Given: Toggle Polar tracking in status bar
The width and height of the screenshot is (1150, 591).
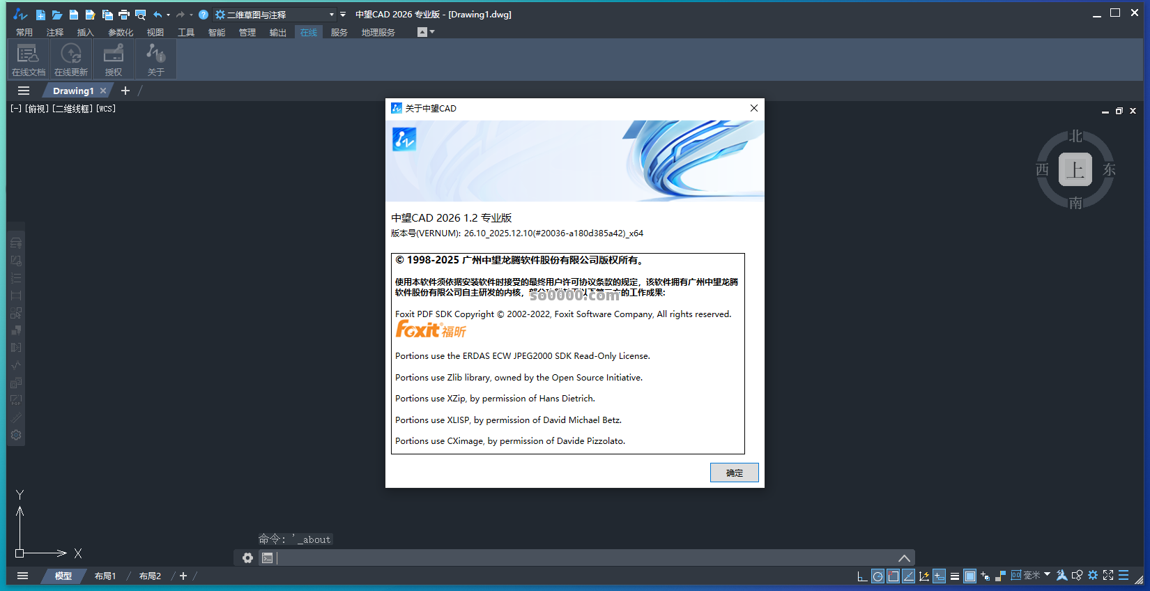Looking at the screenshot, I should pos(877,576).
